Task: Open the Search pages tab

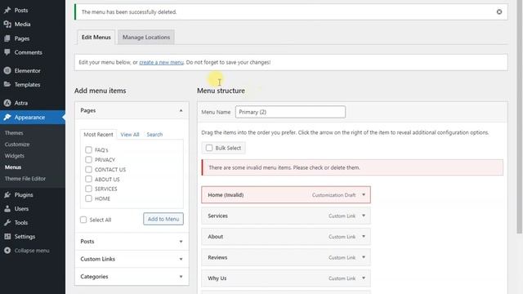Action: point(154,134)
